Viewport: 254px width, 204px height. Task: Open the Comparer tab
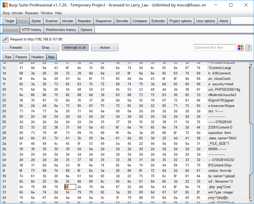click(140, 21)
